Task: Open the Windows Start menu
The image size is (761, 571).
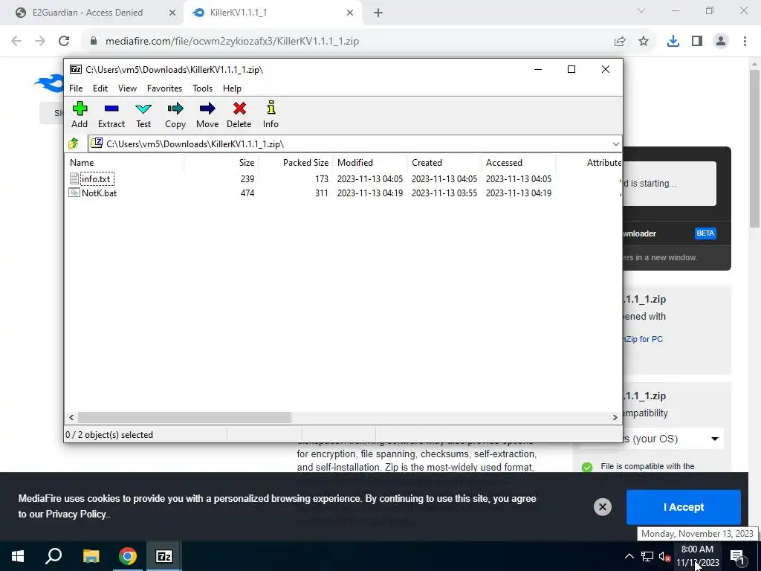Action: (x=18, y=556)
